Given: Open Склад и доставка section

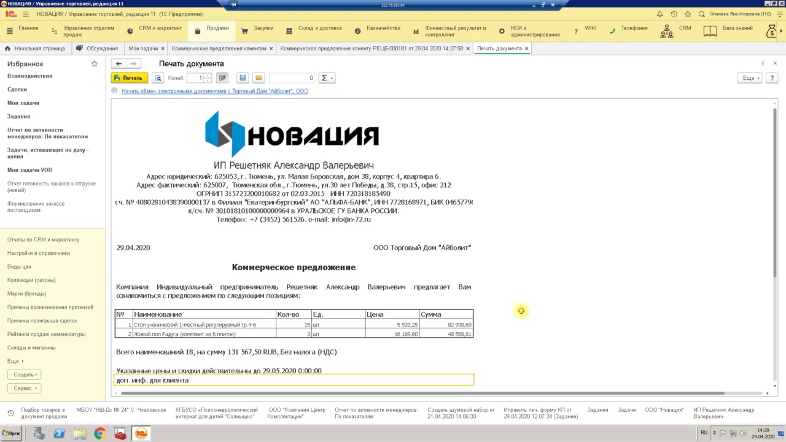Looking at the screenshot, I should point(313,29).
